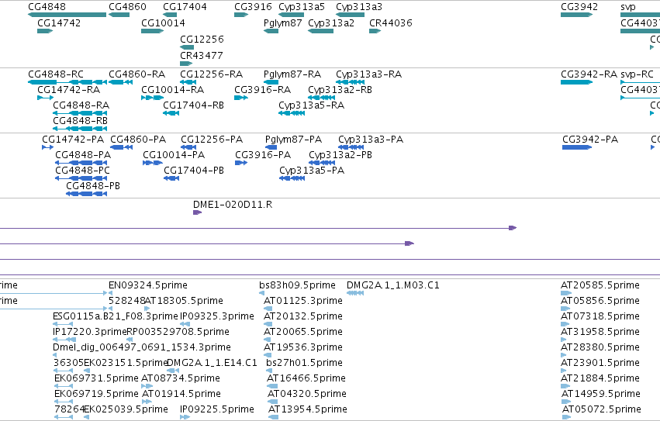Viewport: 660px width, 421px height.
Task: Select protein CG12256-PA label
Action: [212, 140]
